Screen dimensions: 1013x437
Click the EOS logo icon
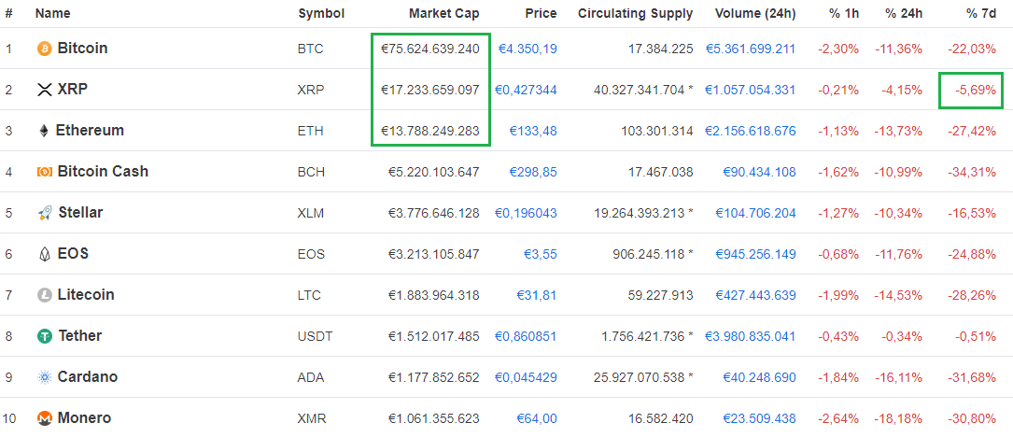coord(45,255)
